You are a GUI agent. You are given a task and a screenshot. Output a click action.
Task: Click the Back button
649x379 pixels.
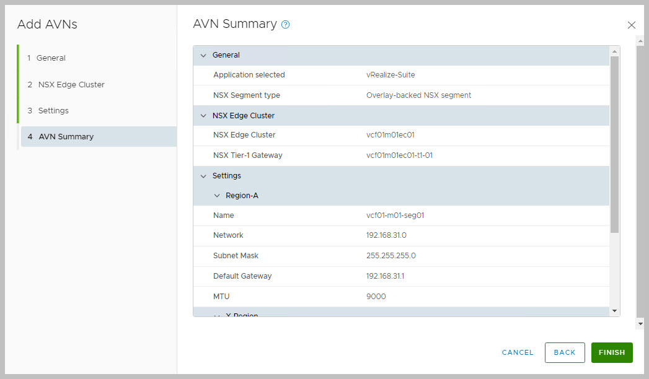coord(564,352)
